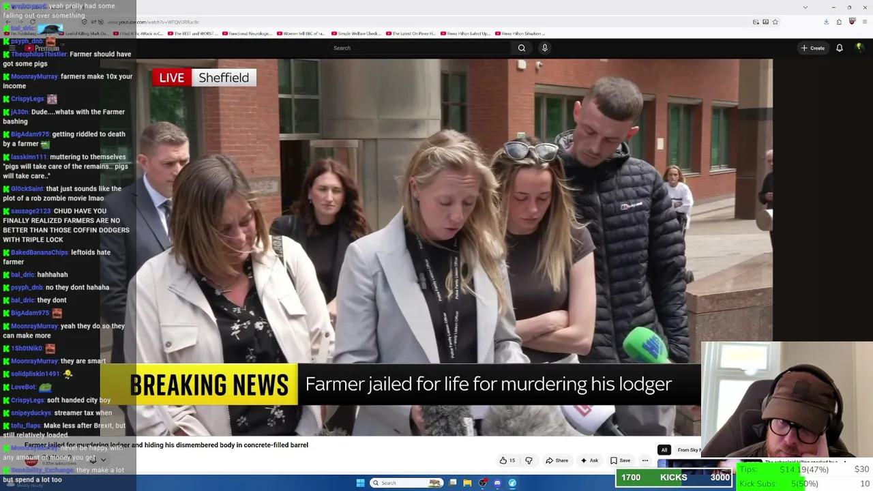Open File Explorer from the taskbar
The height and width of the screenshot is (491, 873).
pyautogui.click(x=467, y=483)
